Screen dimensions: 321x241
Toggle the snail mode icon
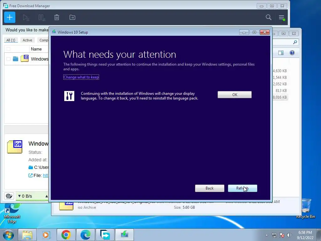tap(9, 196)
